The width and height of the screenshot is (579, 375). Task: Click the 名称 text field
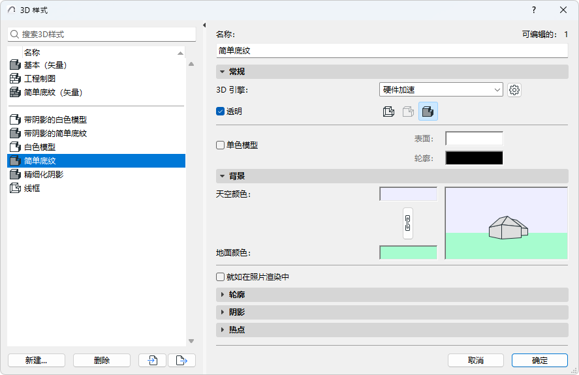pos(392,51)
